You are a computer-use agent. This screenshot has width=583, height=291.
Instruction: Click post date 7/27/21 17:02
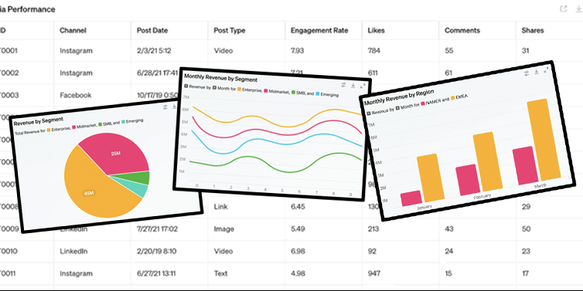tap(157, 229)
